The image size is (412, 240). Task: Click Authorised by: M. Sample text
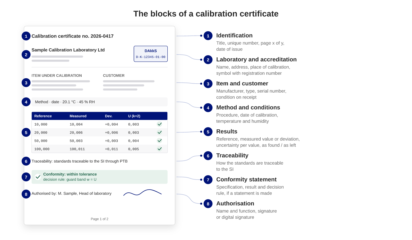(72, 193)
